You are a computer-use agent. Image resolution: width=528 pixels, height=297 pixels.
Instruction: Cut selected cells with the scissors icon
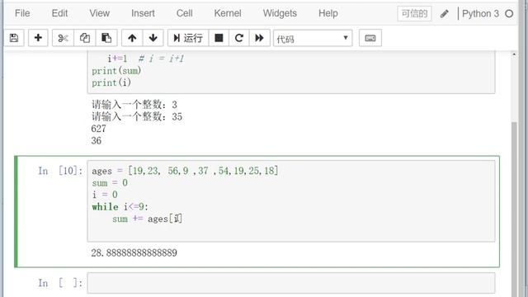[63, 38]
